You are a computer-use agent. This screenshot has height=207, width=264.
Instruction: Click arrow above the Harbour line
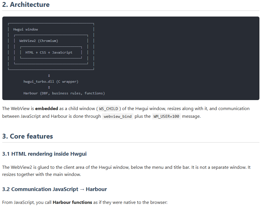click(49, 87)
